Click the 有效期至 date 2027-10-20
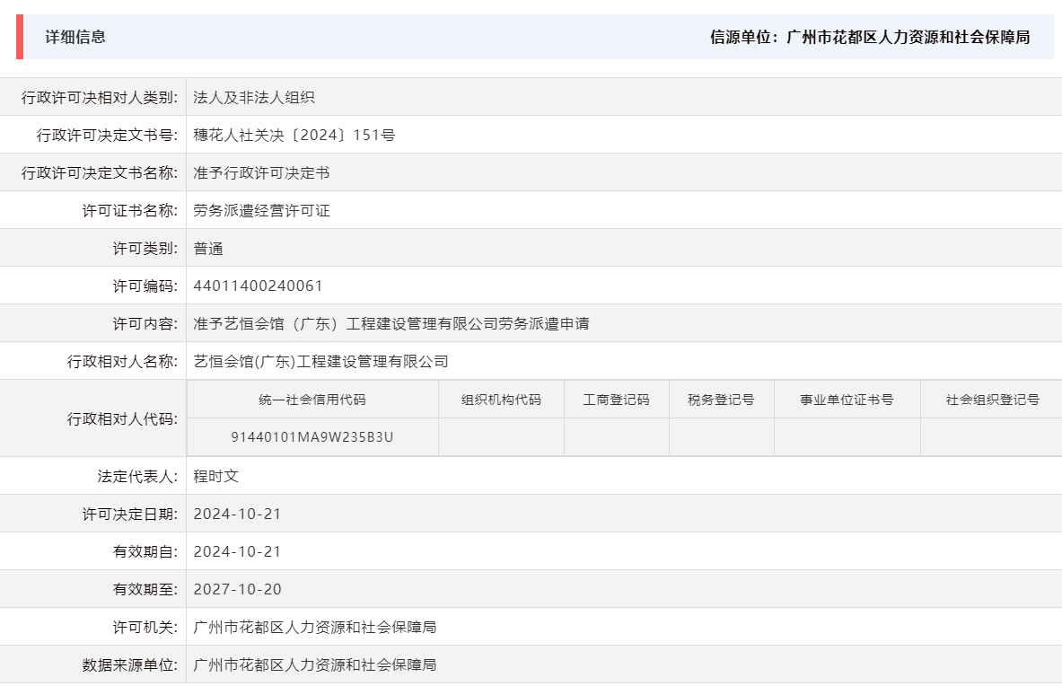 click(238, 589)
